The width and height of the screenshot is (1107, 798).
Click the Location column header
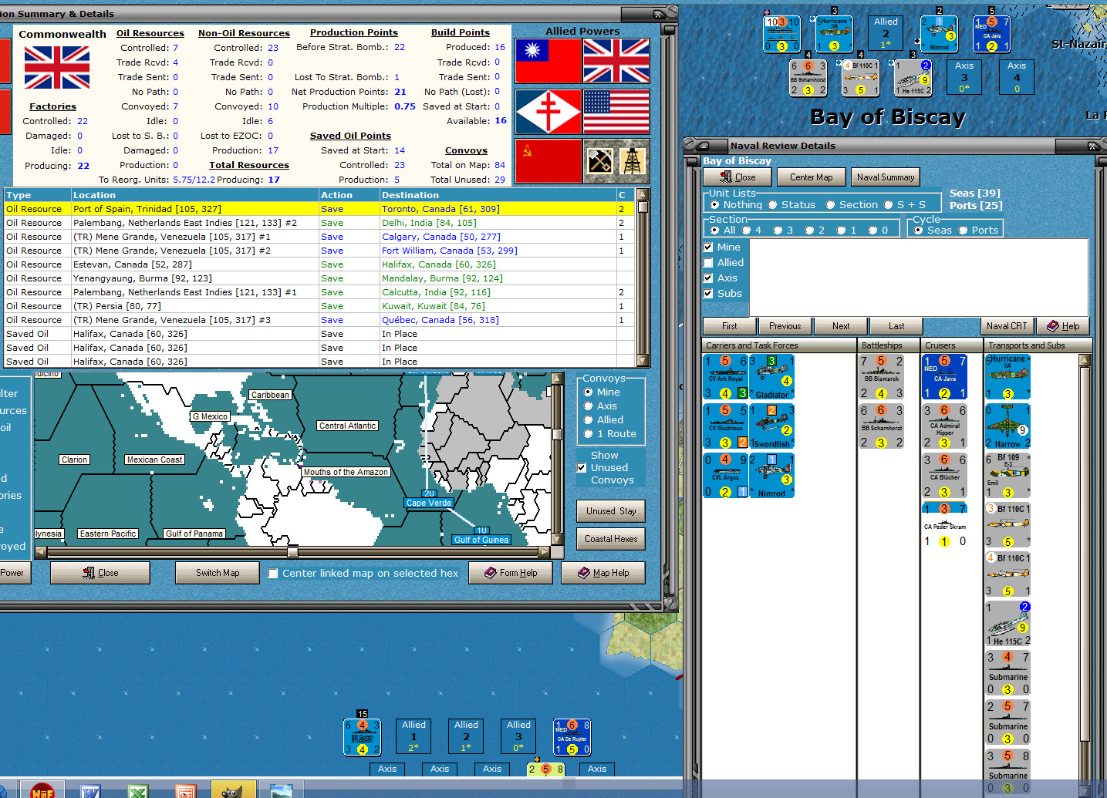194,195
